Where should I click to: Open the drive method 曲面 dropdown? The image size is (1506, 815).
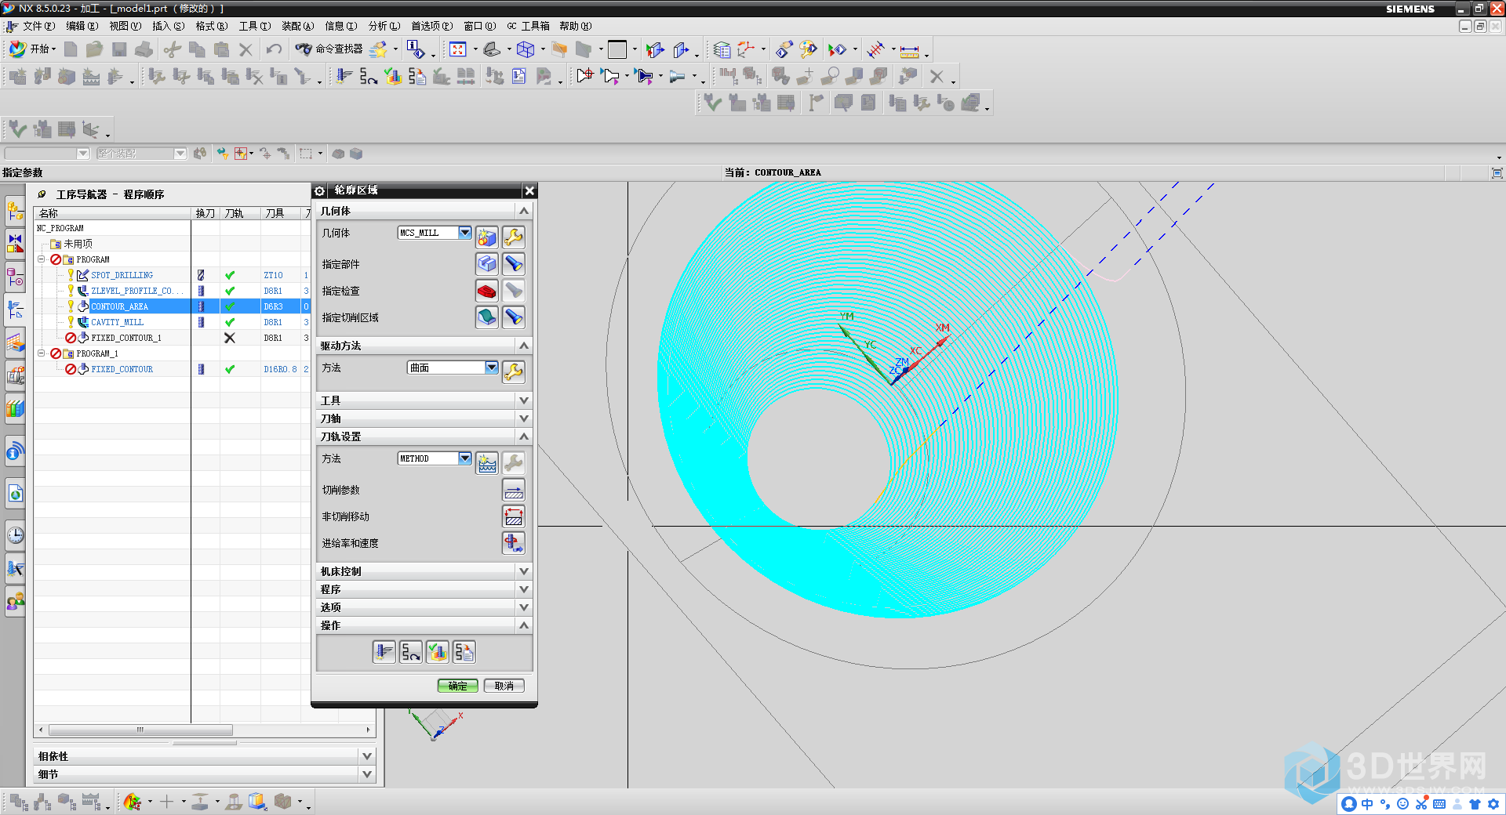coord(491,368)
